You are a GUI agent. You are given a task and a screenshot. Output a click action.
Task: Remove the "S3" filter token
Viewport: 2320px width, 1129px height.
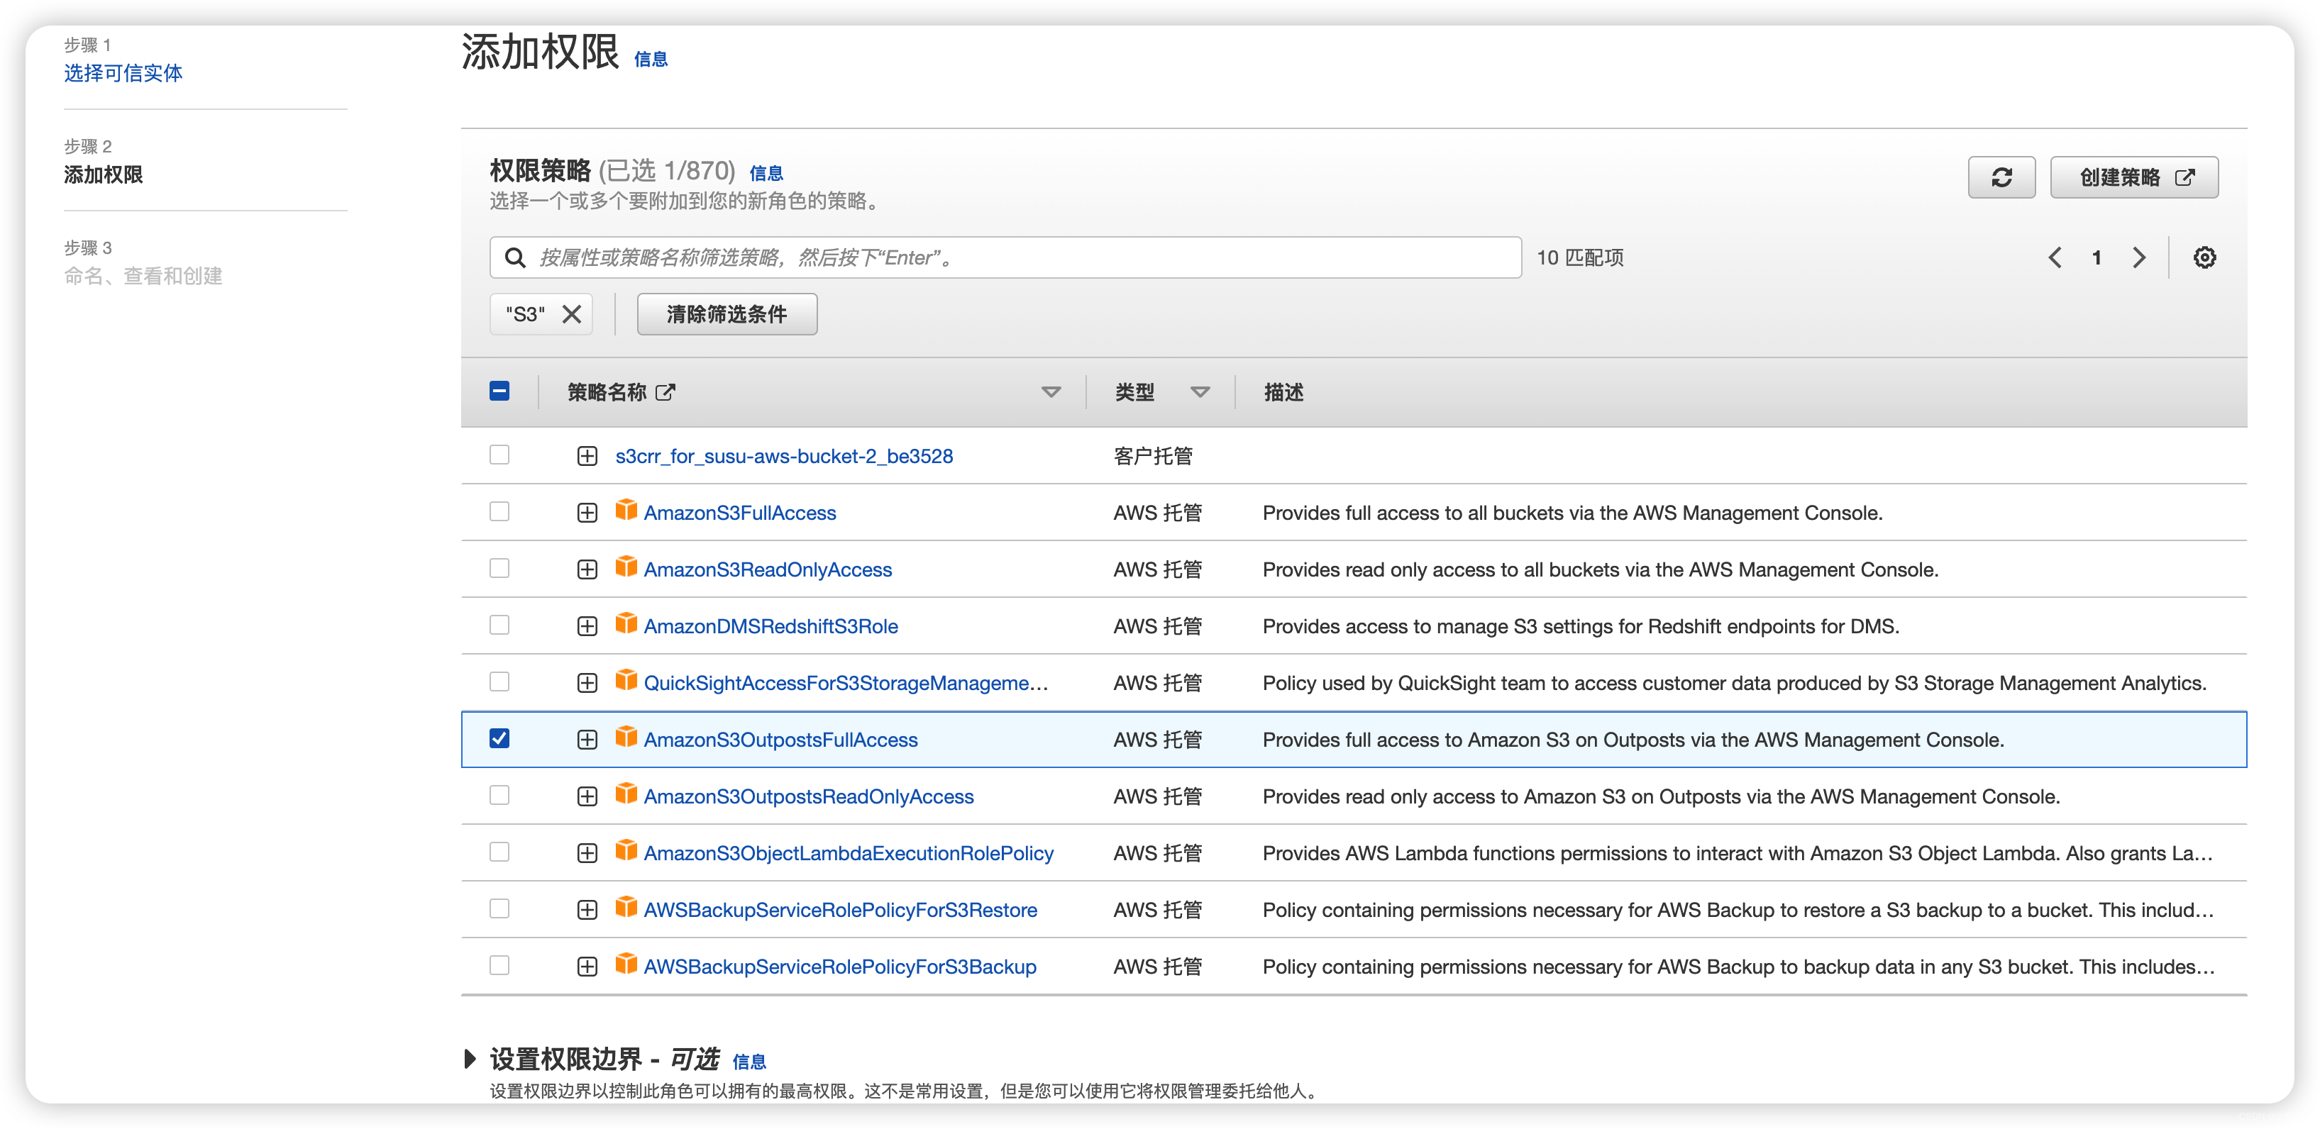[x=571, y=314]
